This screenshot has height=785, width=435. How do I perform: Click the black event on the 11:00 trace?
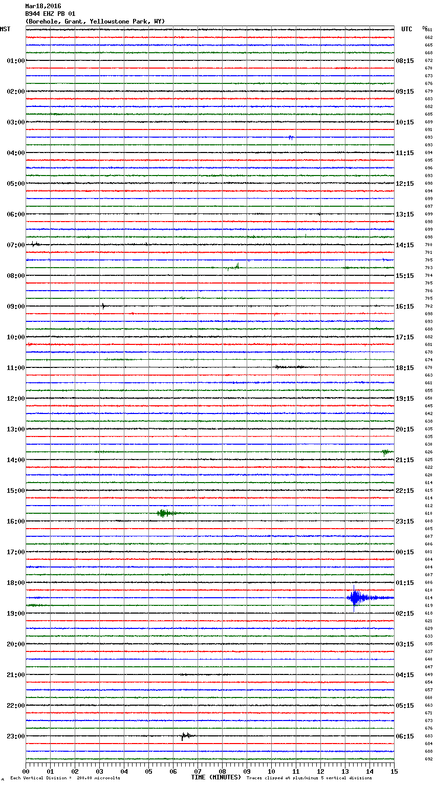[x=288, y=367]
